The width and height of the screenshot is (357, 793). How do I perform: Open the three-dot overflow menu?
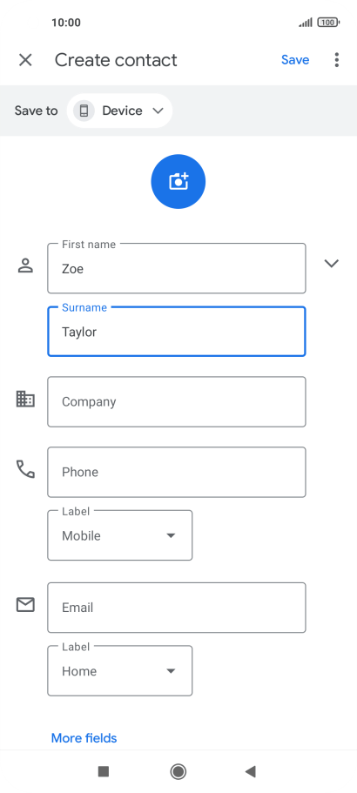(337, 60)
